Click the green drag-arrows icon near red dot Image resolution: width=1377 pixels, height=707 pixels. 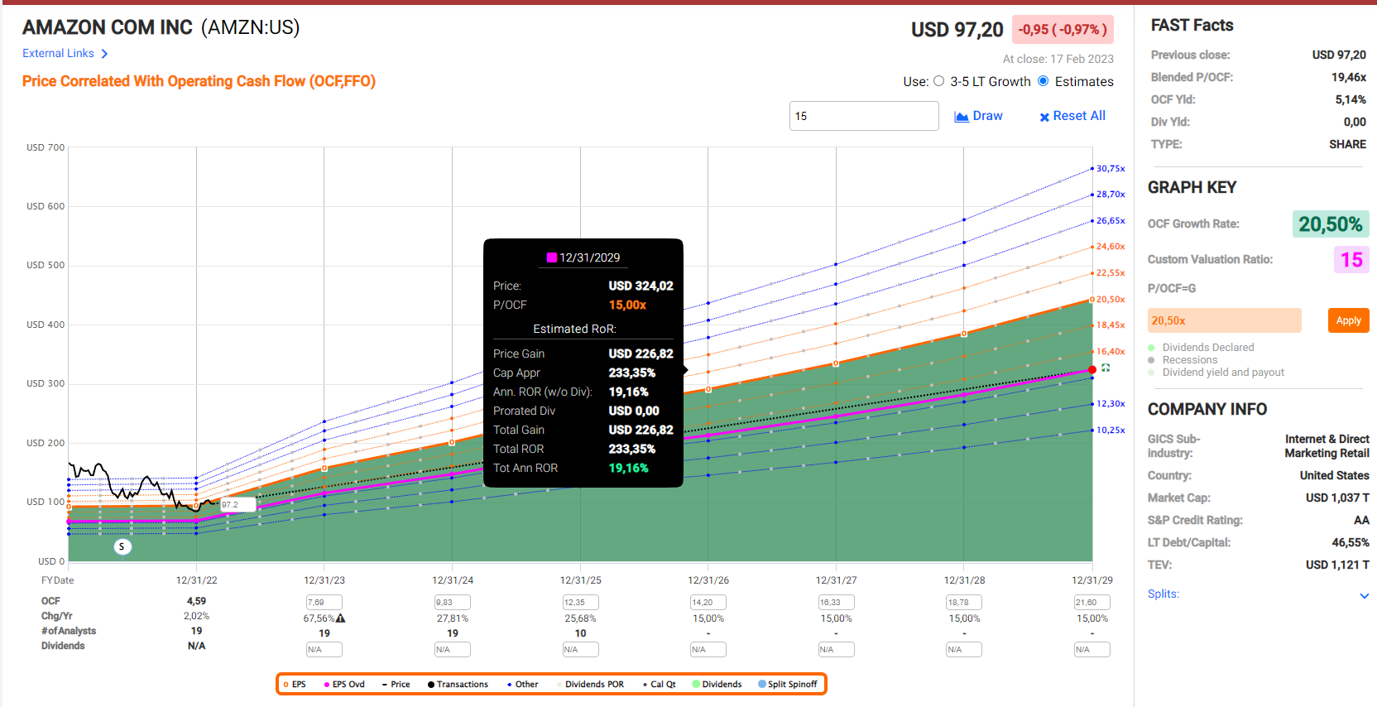(1106, 368)
